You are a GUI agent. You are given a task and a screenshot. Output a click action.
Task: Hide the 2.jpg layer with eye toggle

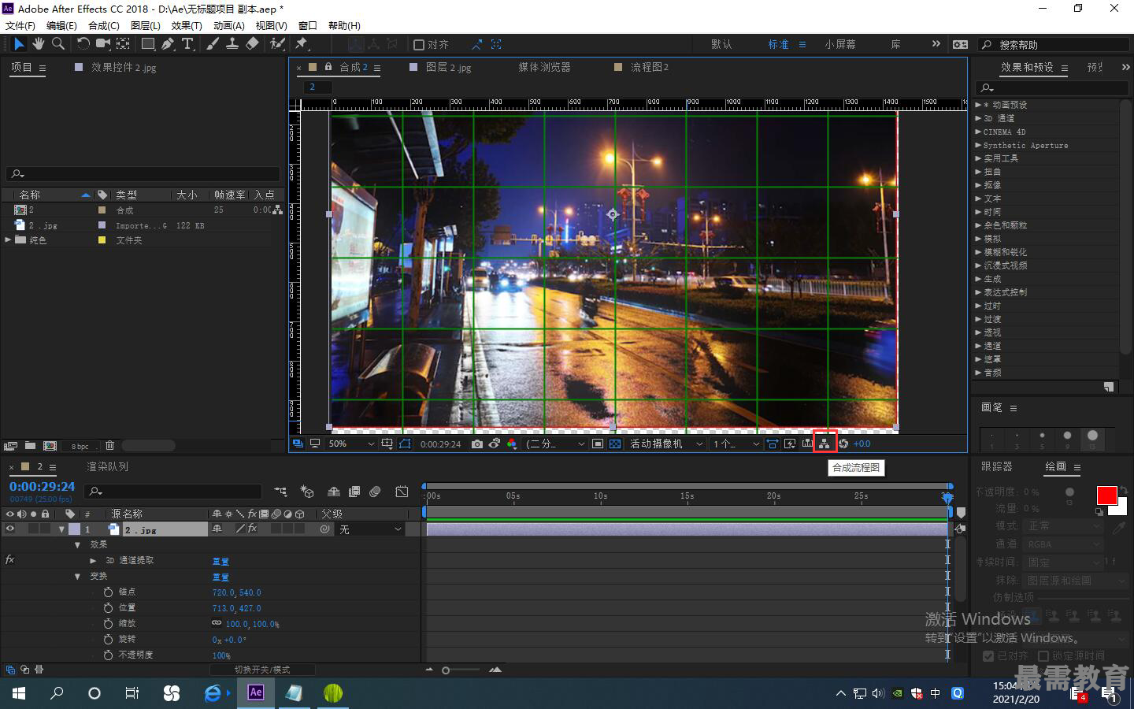[x=10, y=529]
